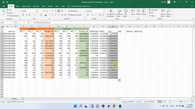Open Google Chrome from taskbar

click(x=114, y=106)
